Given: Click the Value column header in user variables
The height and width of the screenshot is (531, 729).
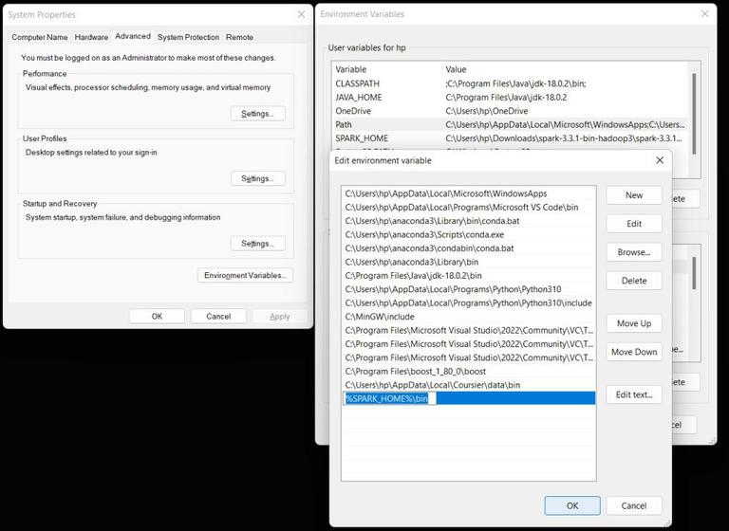Looking at the screenshot, I should pyautogui.click(x=566, y=69).
